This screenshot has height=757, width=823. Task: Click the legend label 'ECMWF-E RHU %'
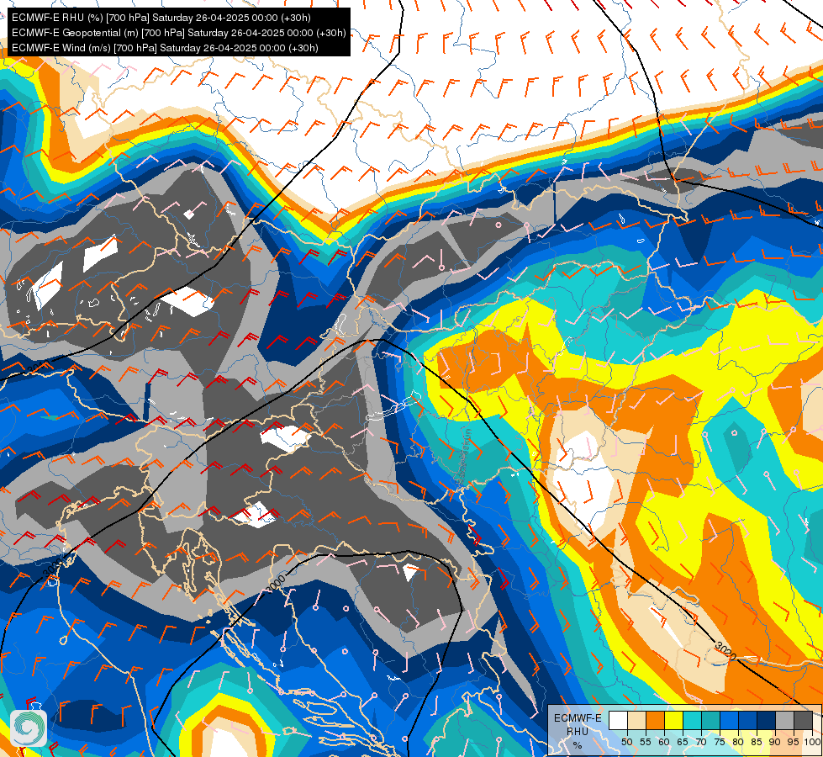[578, 731]
